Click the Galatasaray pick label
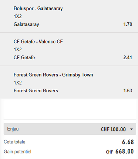 26,24
